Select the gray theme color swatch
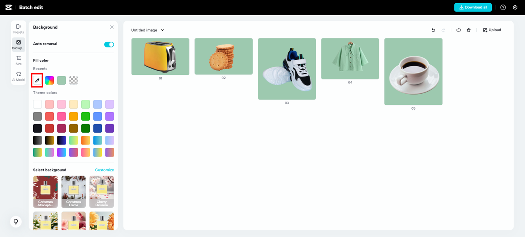 click(38, 116)
